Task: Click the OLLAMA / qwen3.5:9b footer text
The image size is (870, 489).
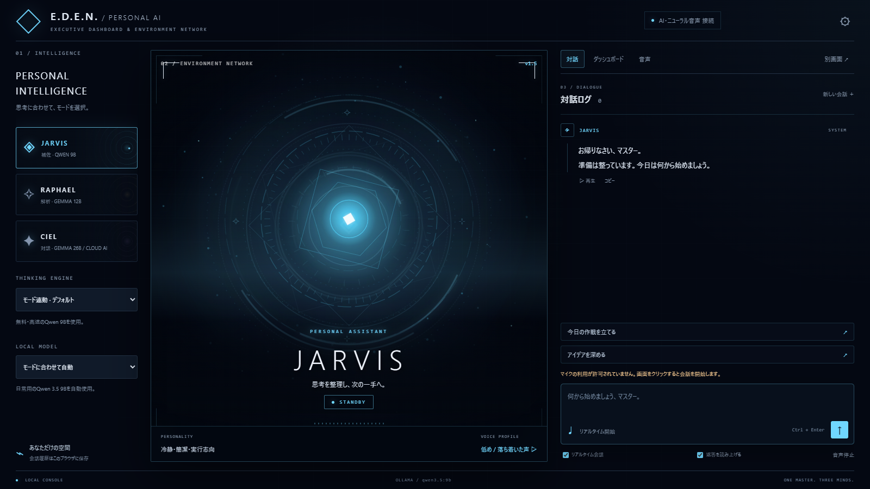Action: point(423,480)
